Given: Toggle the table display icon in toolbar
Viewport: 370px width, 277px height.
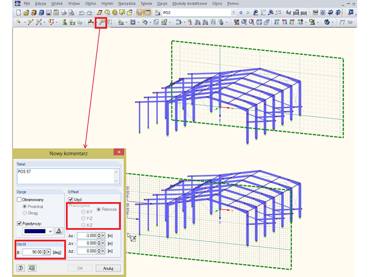Looking at the screenshot, I should point(148,13).
